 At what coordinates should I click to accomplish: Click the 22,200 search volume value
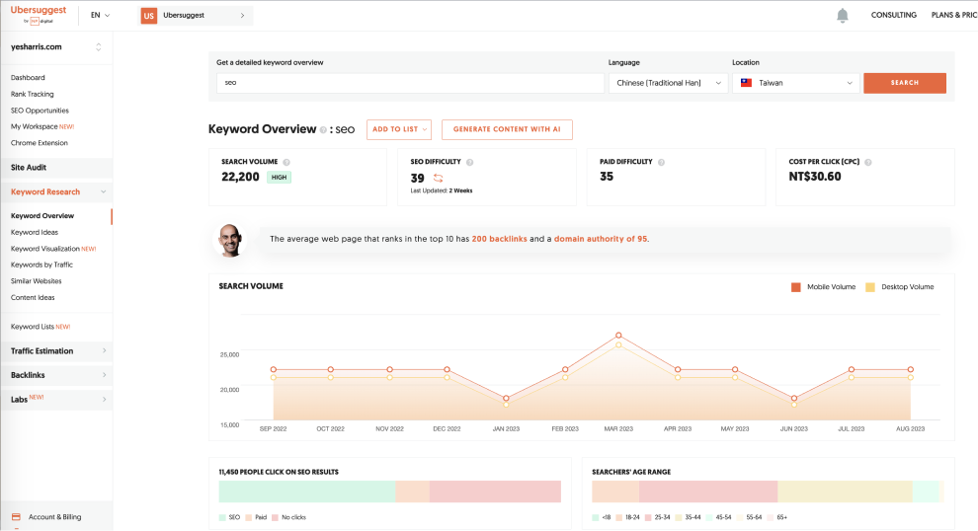coord(240,177)
